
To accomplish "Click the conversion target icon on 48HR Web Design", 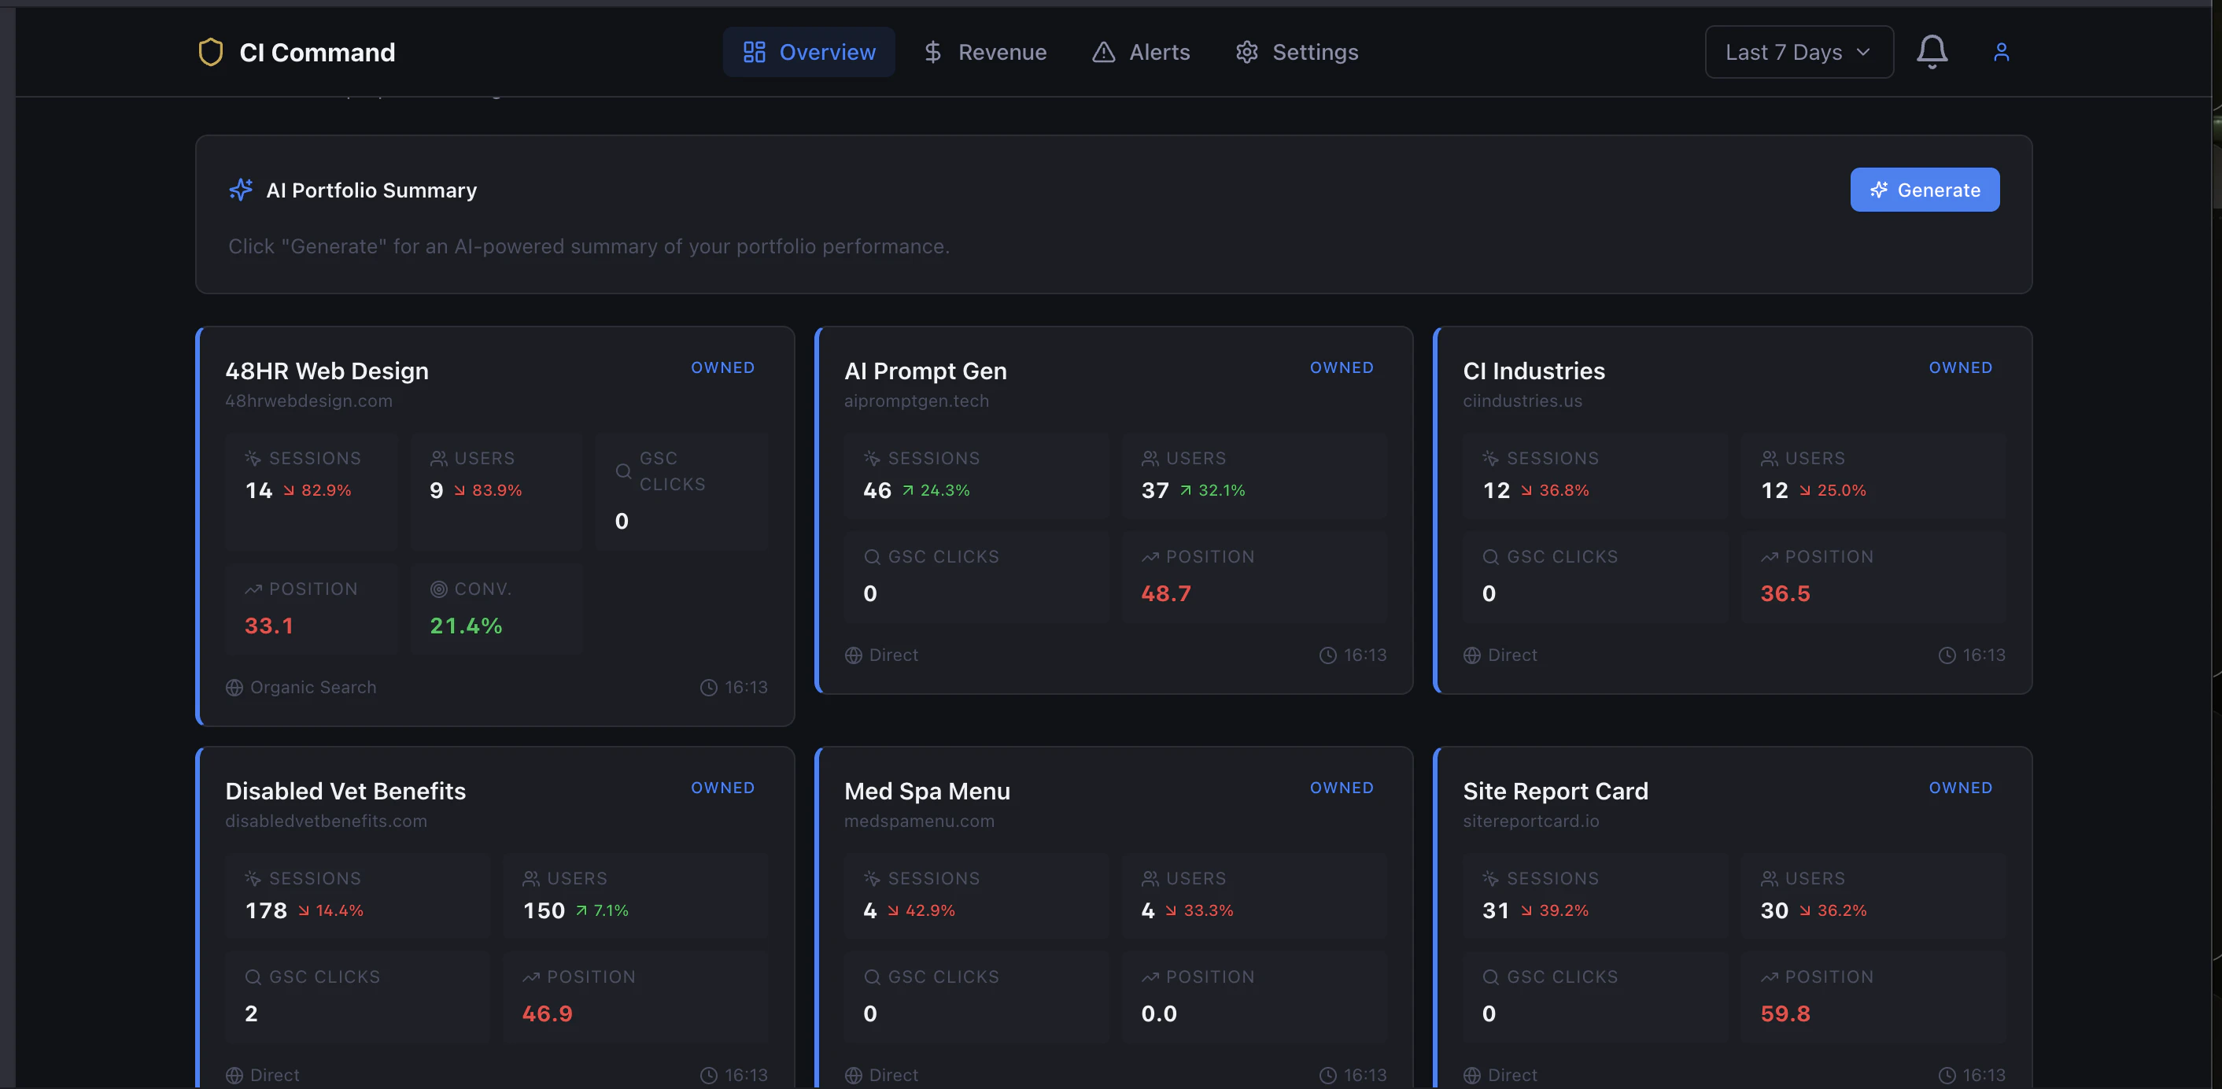I will [x=439, y=589].
